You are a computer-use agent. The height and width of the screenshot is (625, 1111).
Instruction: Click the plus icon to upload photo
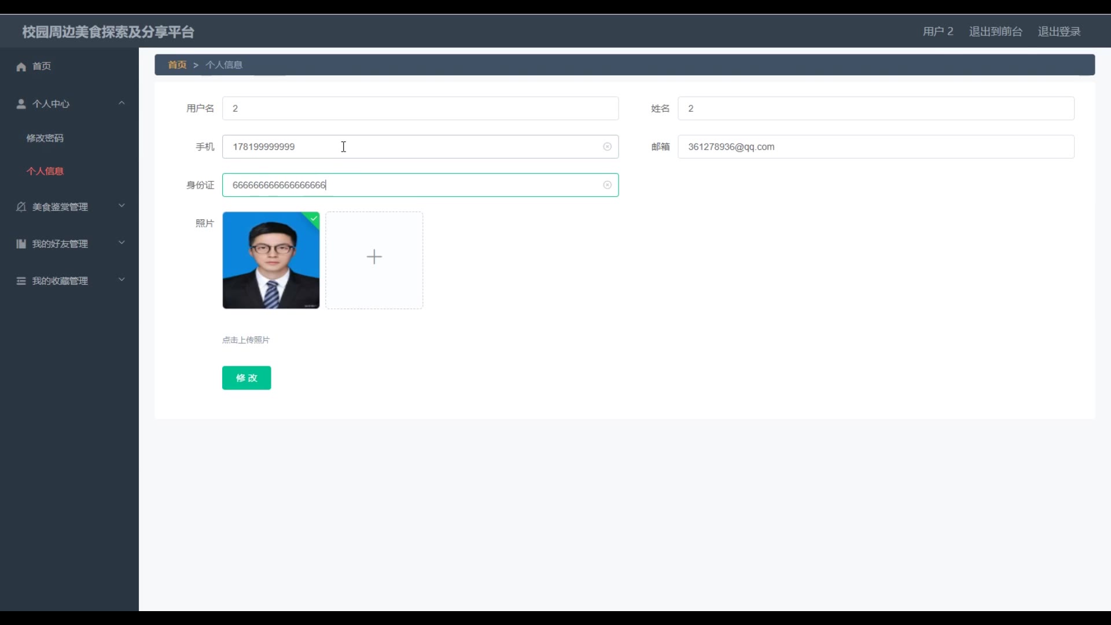click(374, 257)
